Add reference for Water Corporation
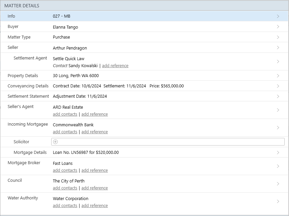 (x=94, y=206)
